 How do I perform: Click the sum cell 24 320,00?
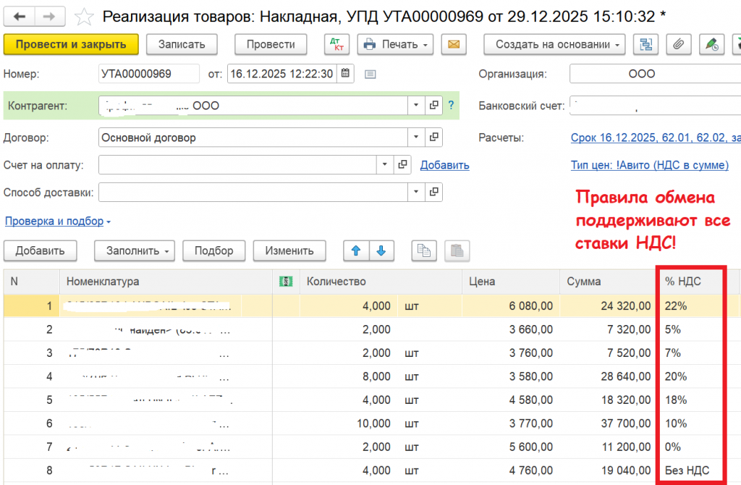tap(608, 306)
